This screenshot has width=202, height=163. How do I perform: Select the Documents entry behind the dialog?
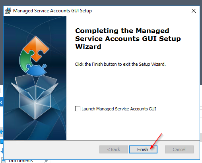point(21,161)
